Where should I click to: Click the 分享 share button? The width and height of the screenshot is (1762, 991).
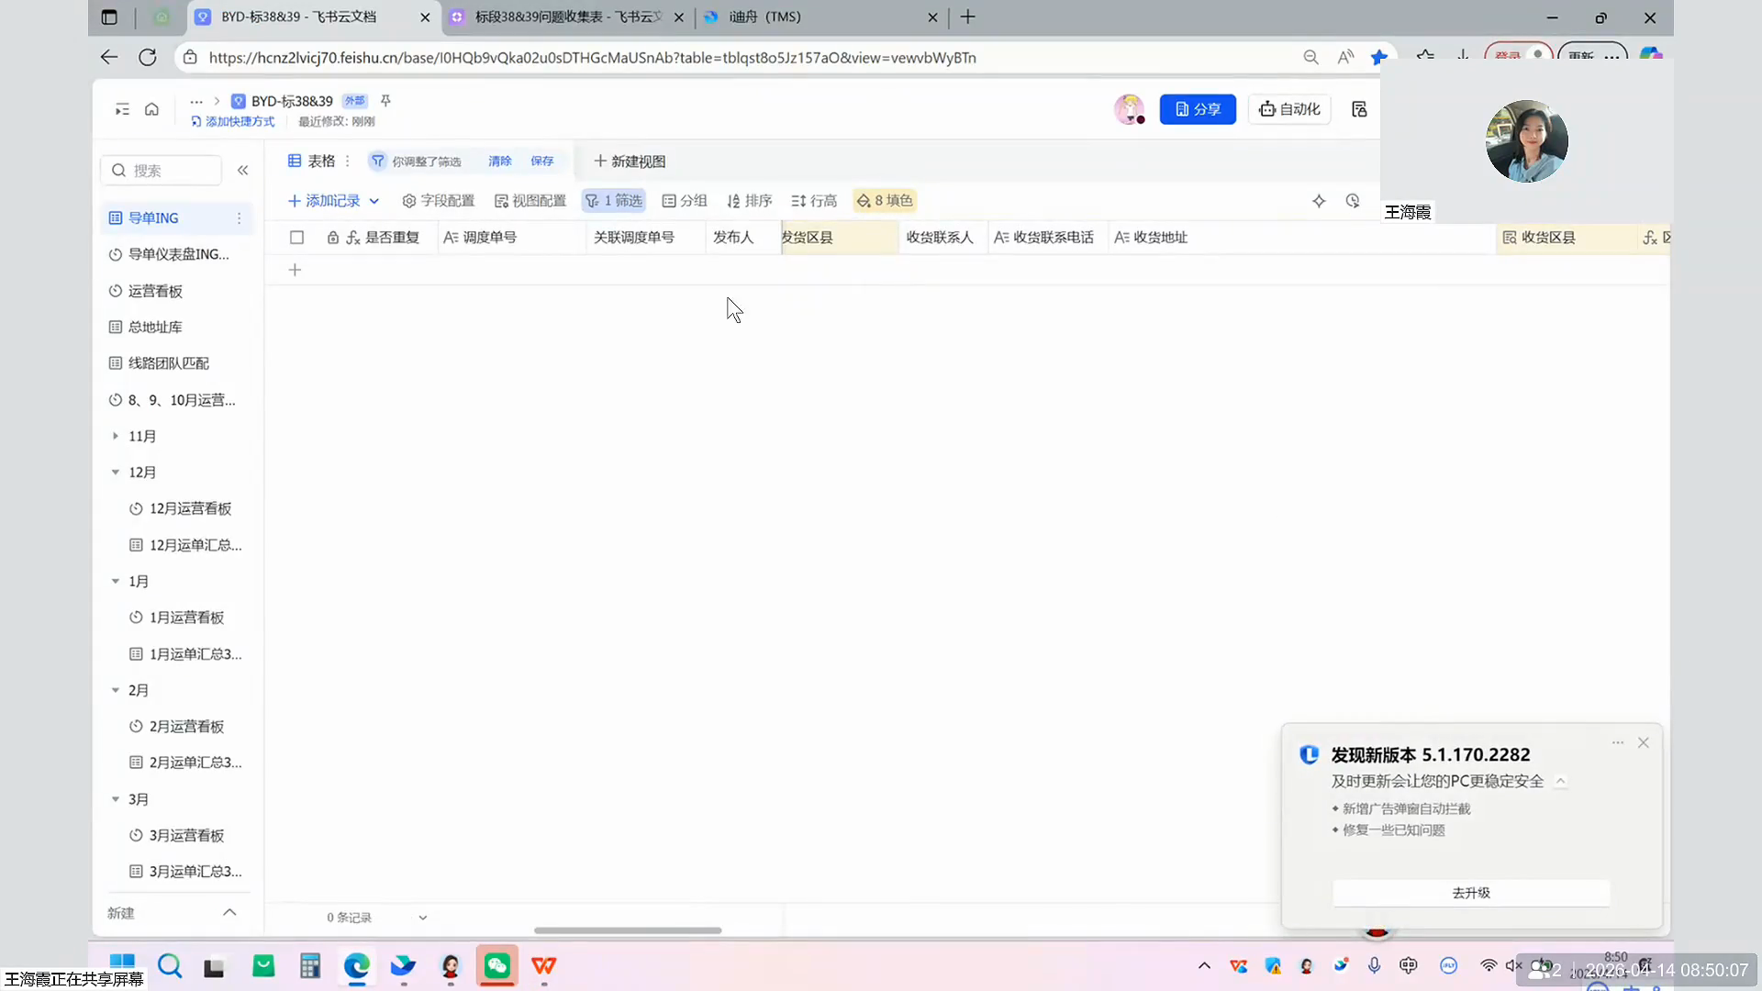[1197, 109]
